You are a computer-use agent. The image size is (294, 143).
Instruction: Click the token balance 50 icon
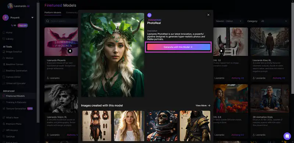pyautogui.click(x=12, y=25)
